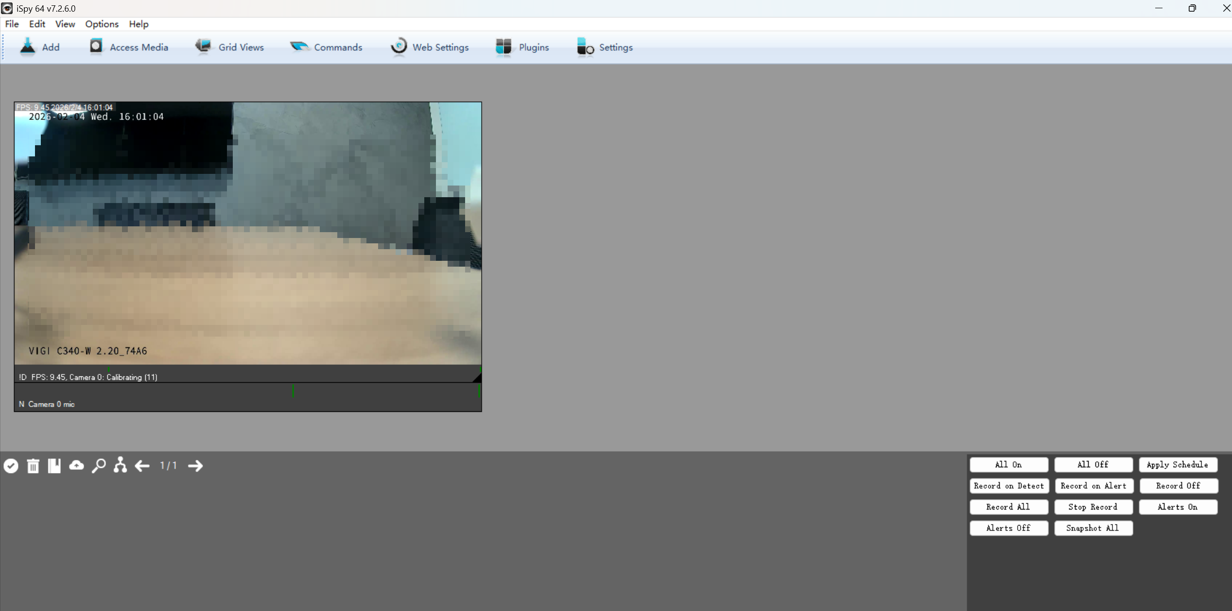Viewport: 1232px width, 611px height.
Task: Click the Add camera icon
Action: [x=28, y=47]
